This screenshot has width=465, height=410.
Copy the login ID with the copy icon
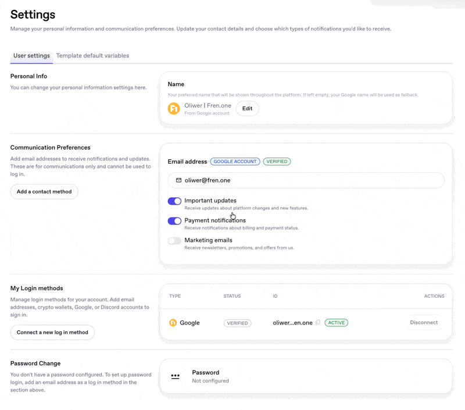click(x=318, y=323)
